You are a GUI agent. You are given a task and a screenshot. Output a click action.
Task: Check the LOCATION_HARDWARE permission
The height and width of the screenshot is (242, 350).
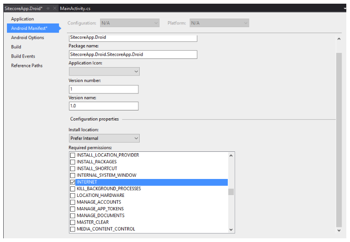click(72, 196)
